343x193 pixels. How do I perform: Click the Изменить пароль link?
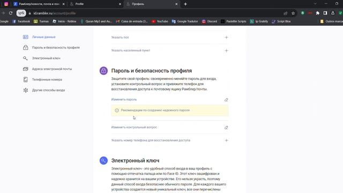tap(124, 99)
